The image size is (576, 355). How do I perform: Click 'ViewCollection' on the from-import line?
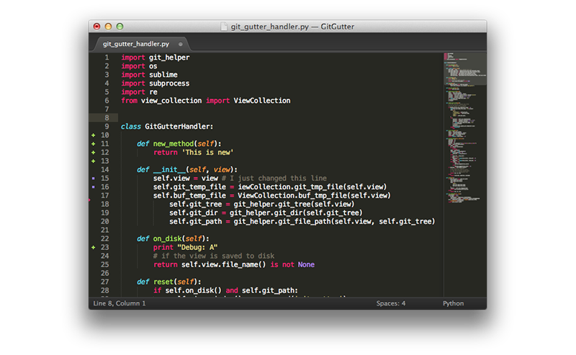point(262,101)
